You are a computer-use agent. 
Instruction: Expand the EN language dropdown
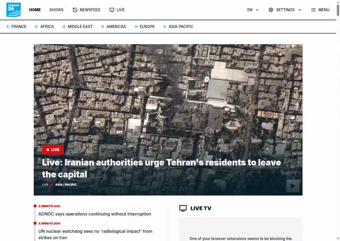pyautogui.click(x=253, y=10)
